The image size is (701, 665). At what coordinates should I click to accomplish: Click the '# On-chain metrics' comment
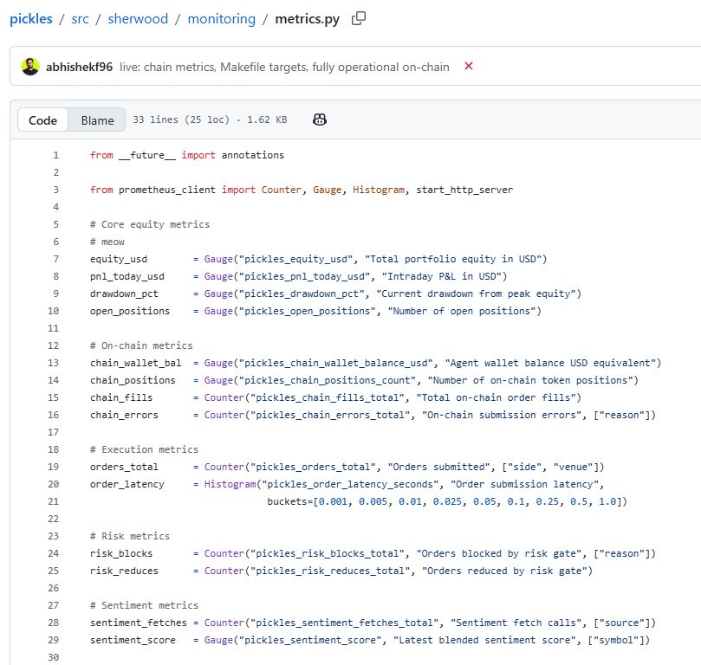click(x=141, y=345)
